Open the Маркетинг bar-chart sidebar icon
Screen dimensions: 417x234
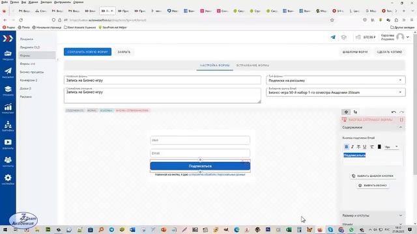(8, 109)
